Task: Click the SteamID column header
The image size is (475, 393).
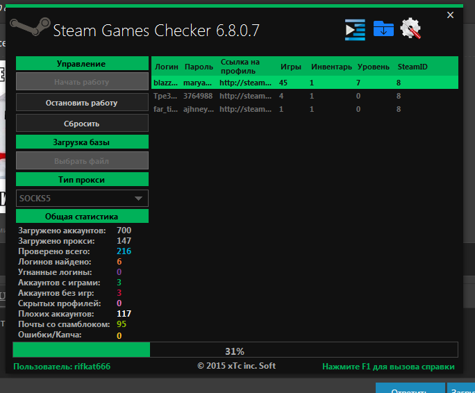Action: coord(412,67)
